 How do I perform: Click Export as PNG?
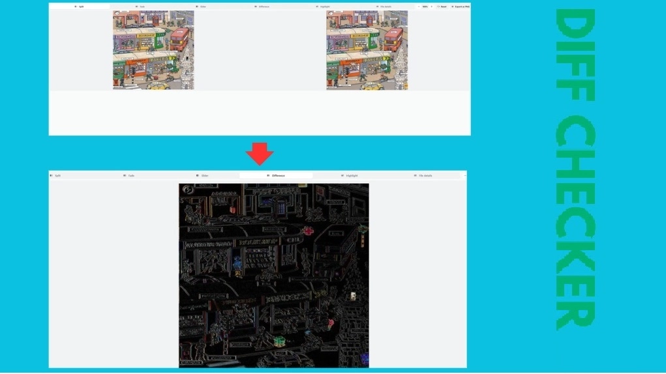tap(460, 7)
